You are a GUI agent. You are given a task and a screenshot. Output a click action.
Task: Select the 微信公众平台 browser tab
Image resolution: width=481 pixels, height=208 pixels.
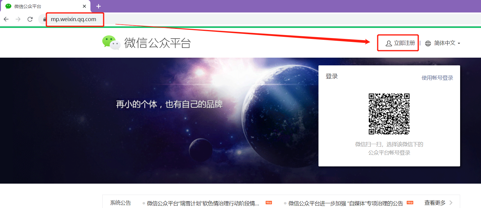[x=46, y=6]
